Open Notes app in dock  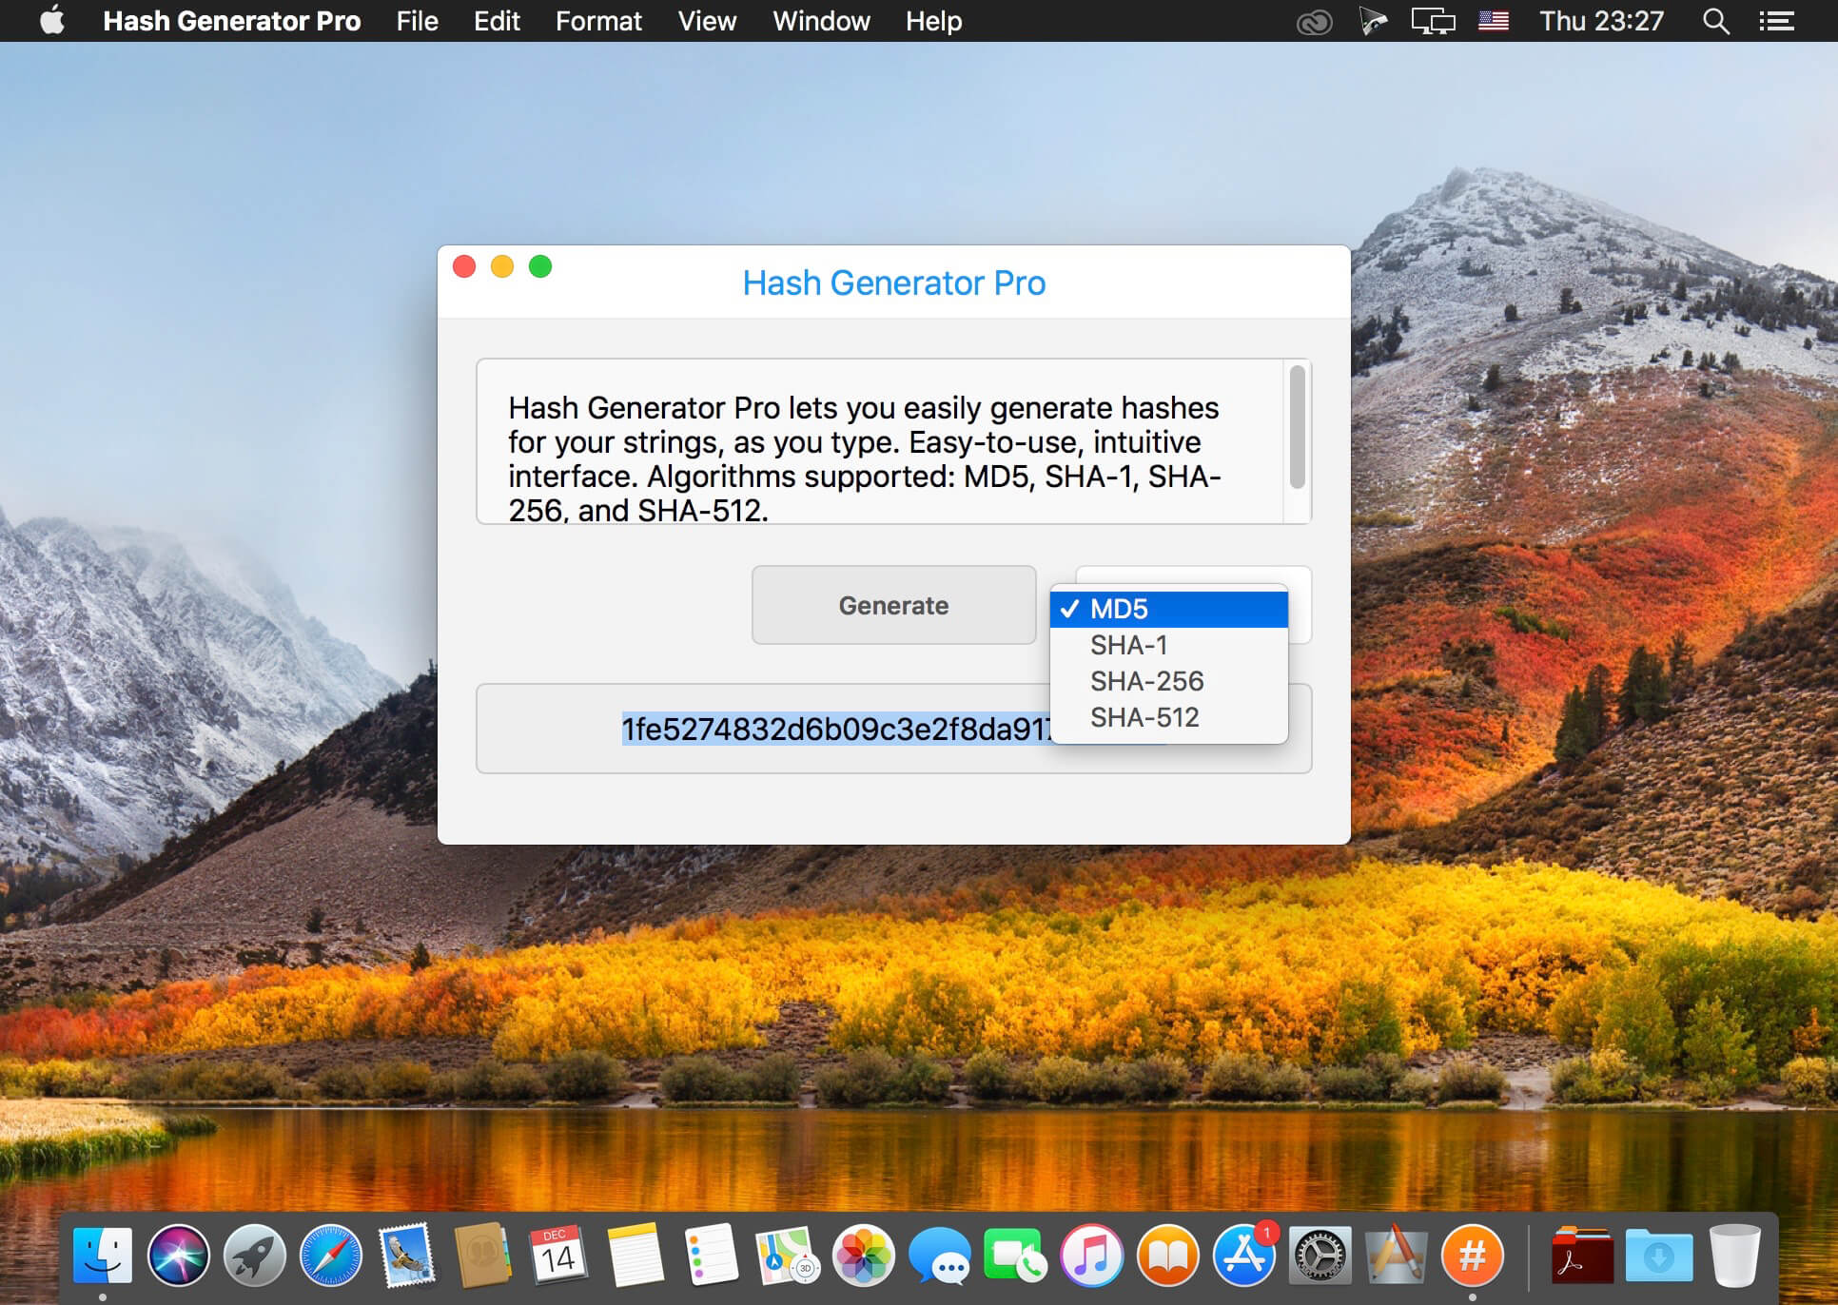pyautogui.click(x=635, y=1256)
